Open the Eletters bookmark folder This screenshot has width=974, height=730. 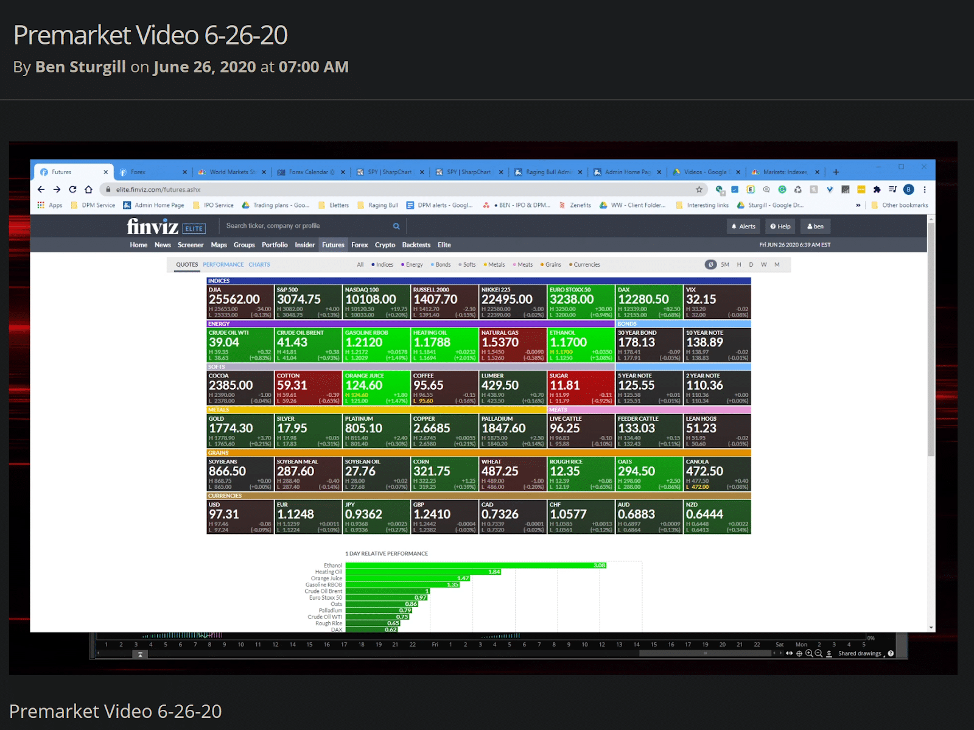(x=334, y=205)
